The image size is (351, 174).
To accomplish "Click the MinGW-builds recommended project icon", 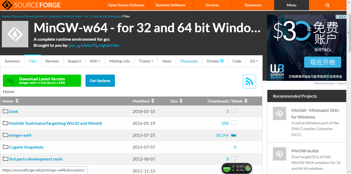I will pyautogui.click(x=280, y=154).
